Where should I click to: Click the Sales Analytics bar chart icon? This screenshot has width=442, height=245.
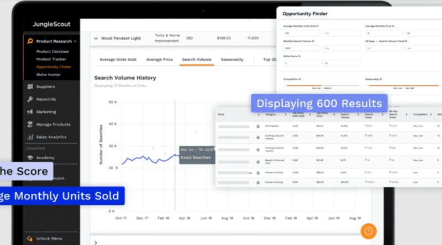pyautogui.click(x=30, y=137)
